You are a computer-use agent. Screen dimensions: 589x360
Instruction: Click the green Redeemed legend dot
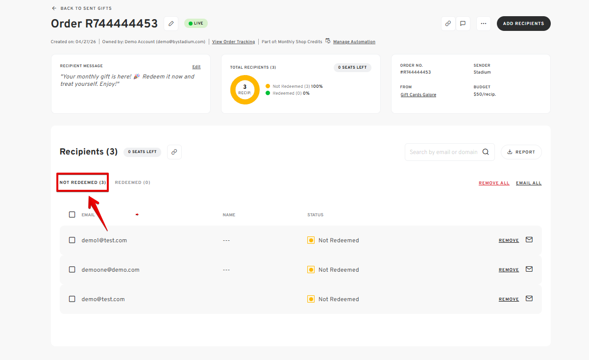click(x=268, y=93)
